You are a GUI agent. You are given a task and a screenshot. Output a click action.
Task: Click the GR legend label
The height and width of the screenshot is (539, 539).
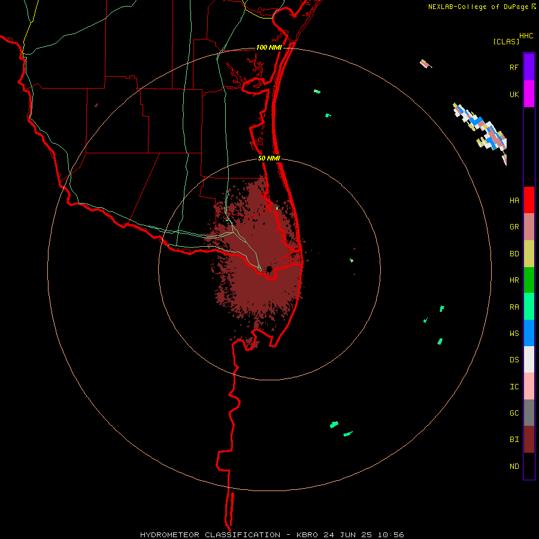[514, 227]
